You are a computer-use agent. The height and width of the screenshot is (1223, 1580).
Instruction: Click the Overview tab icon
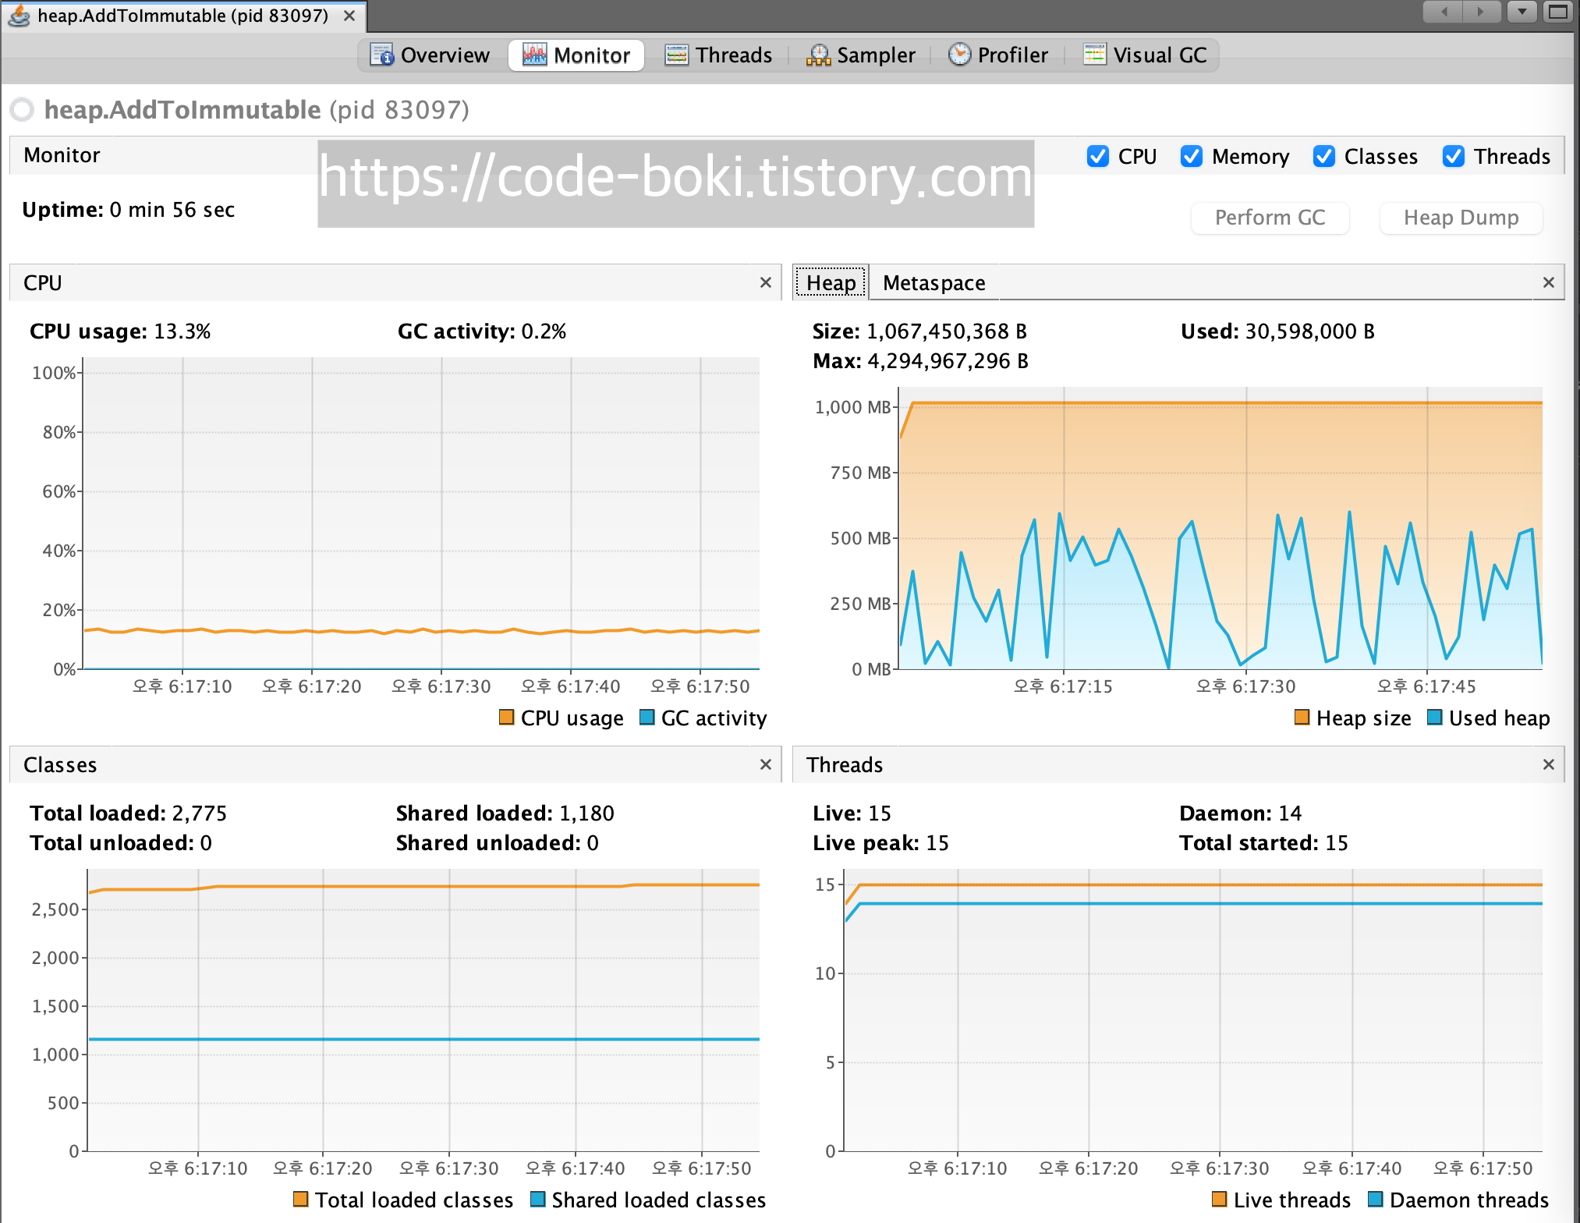[x=381, y=55]
